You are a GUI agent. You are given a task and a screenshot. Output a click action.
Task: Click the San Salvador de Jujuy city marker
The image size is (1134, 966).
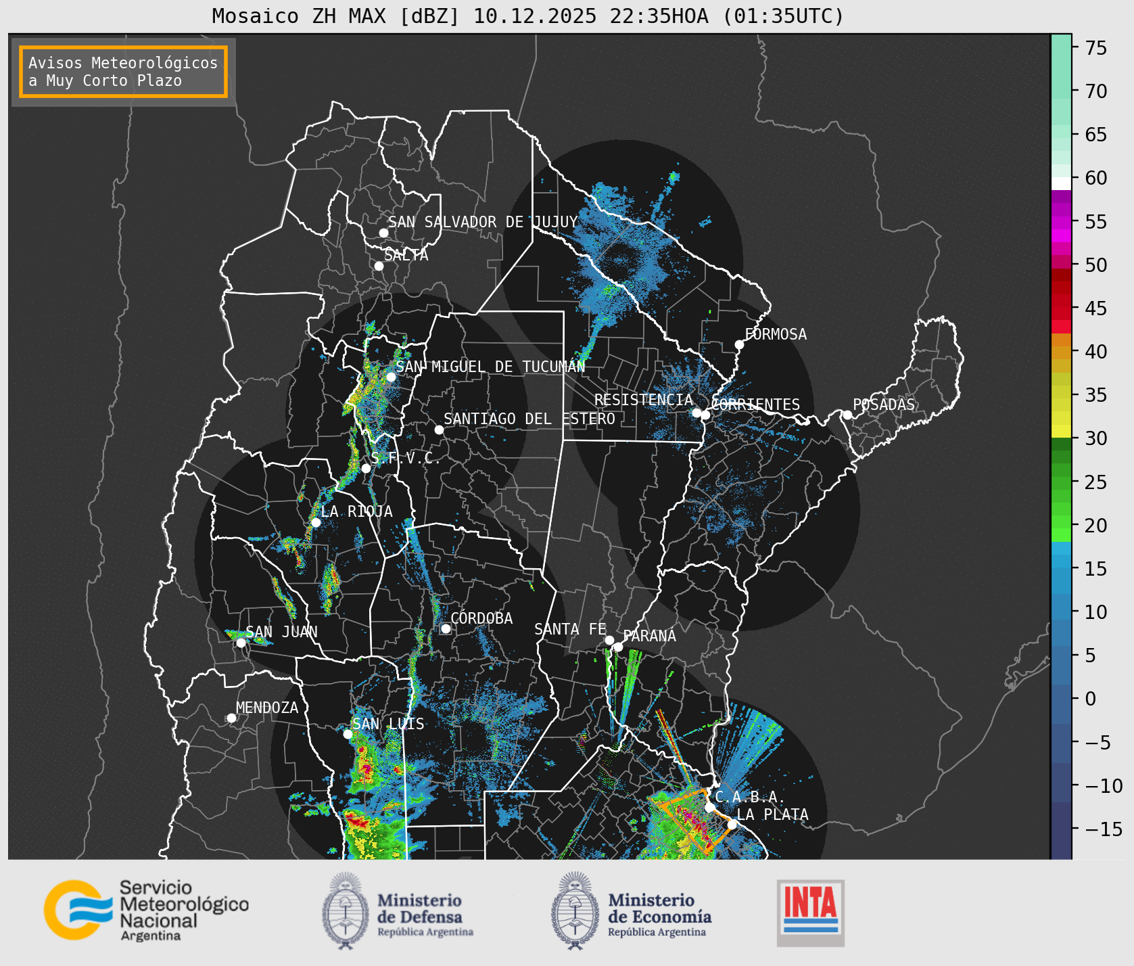click(383, 233)
